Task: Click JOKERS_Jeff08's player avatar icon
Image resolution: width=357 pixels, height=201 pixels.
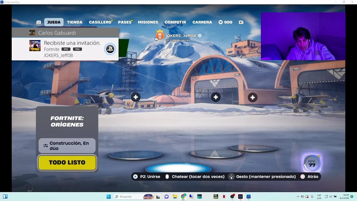Action: coord(160,35)
